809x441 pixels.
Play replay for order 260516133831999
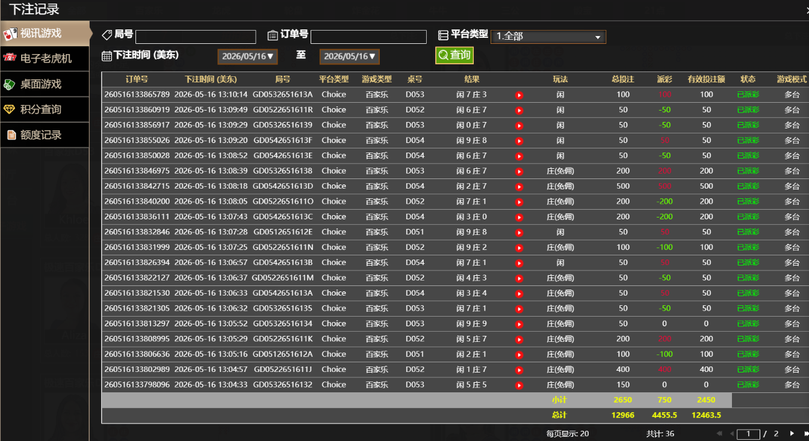[519, 248]
